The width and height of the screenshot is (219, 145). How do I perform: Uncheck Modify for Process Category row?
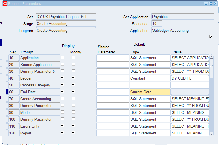coord(73,85)
